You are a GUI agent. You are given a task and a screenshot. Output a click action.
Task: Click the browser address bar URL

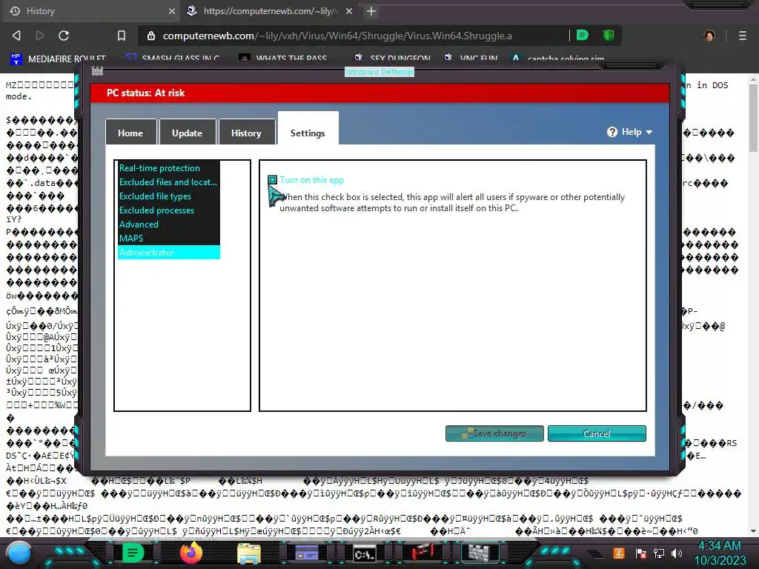point(337,36)
